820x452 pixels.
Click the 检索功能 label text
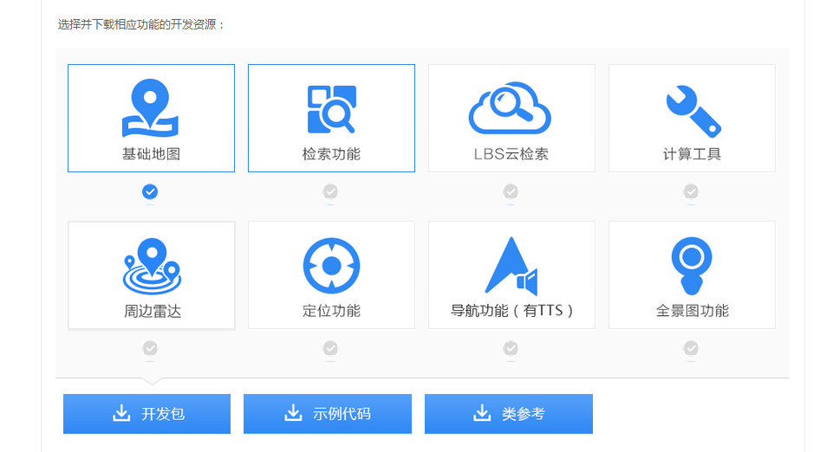tap(332, 154)
